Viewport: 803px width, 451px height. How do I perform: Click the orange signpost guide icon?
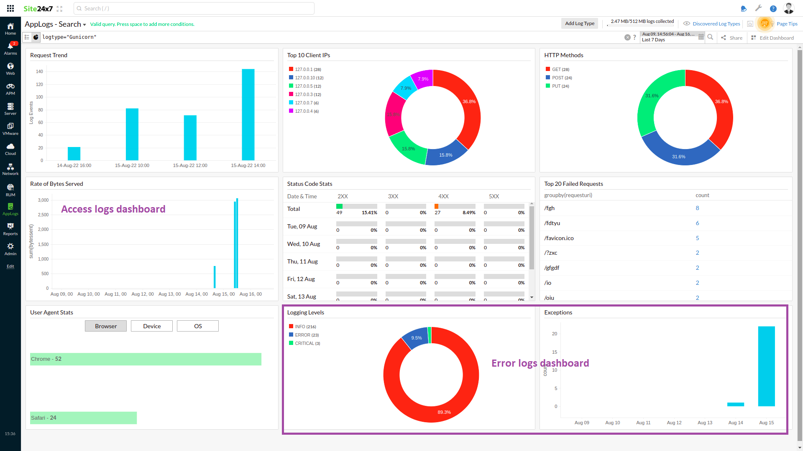(x=765, y=23)
